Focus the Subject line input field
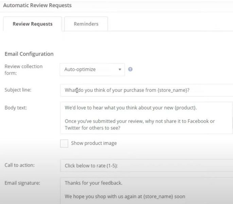 pos(146,90)
